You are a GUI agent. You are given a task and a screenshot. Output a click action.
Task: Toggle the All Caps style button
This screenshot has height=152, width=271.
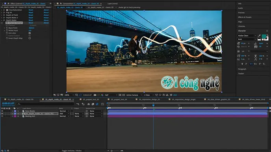pyautogui.click(x=251, y=64)
